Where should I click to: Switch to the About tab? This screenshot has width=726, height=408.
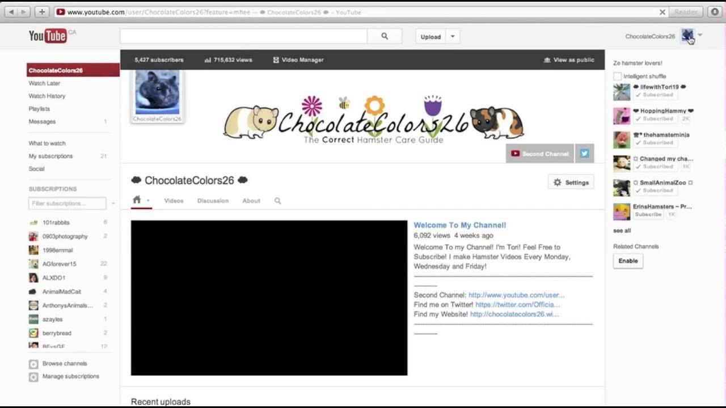(251, 201)
